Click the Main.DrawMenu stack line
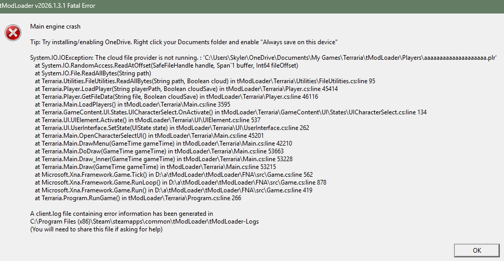504x261 pixels. 164,143
